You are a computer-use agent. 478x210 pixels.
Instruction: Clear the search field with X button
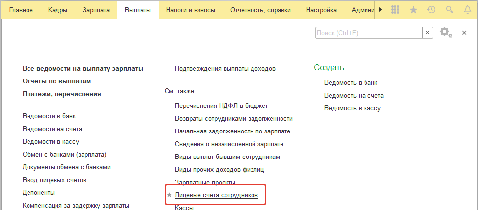pyautogui.click(x=428, y=33)
